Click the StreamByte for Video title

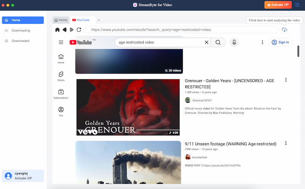[155, 5]
